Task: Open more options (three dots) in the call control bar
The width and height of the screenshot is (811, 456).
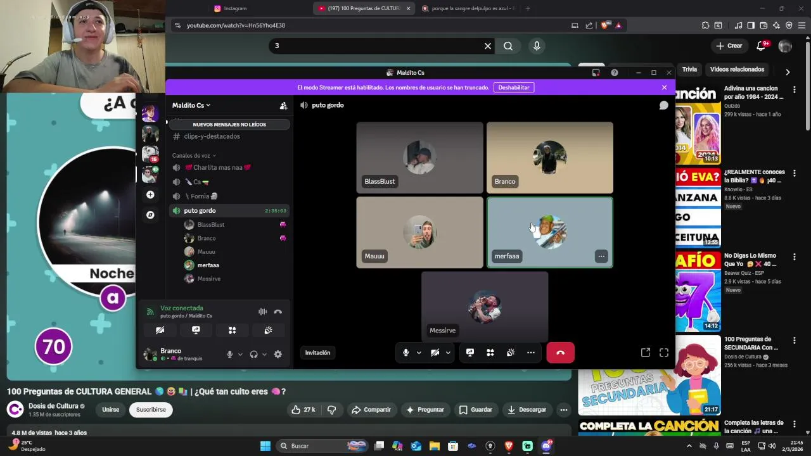Action: tap(531, 353)
